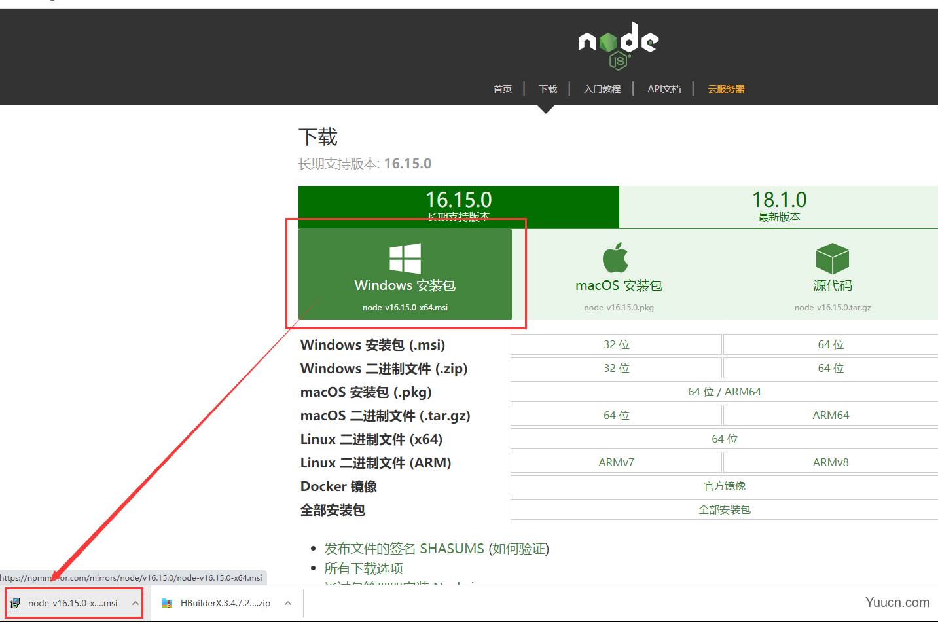Open the 入门教程 navigation item

602,89
